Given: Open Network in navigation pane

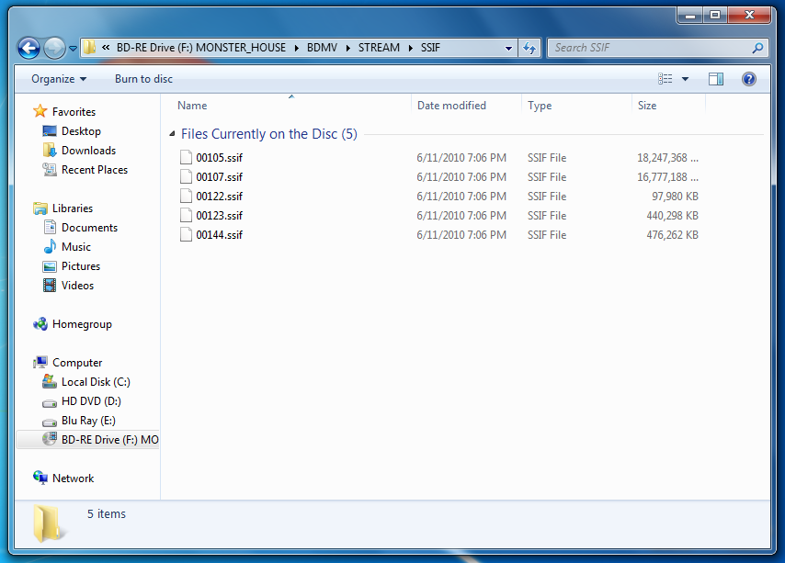Looking at the screenshot, I should coord(74,479).
